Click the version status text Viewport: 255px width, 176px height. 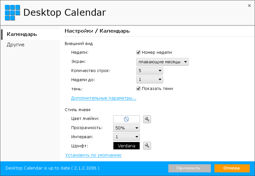tap(52, 168)
